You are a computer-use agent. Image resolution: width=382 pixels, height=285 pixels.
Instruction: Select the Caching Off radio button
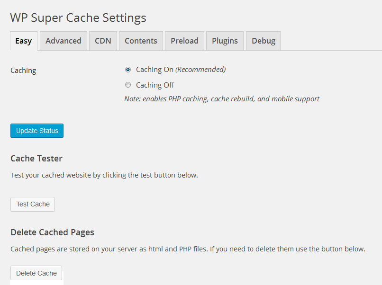[x=128, y=85]
